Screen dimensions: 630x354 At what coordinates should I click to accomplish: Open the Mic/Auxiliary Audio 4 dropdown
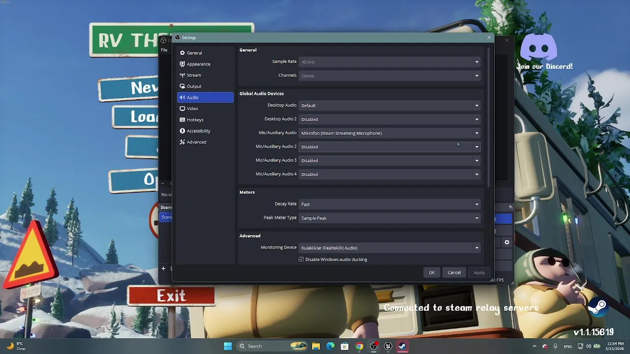(389, 174)
